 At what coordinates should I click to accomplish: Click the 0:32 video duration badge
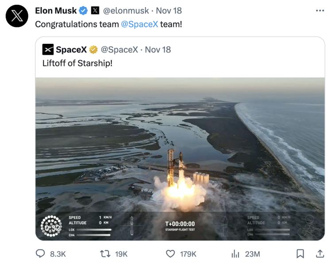click(51, 228)
